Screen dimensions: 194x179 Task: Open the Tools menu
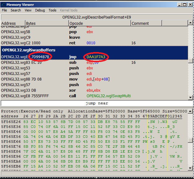tap(52, 10)
